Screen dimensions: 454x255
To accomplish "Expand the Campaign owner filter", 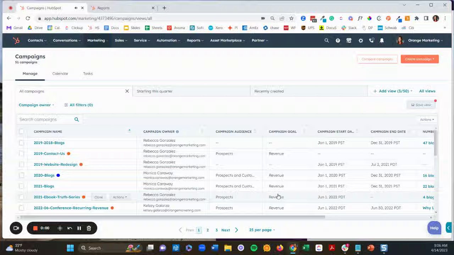I will (x=37, y=105).
